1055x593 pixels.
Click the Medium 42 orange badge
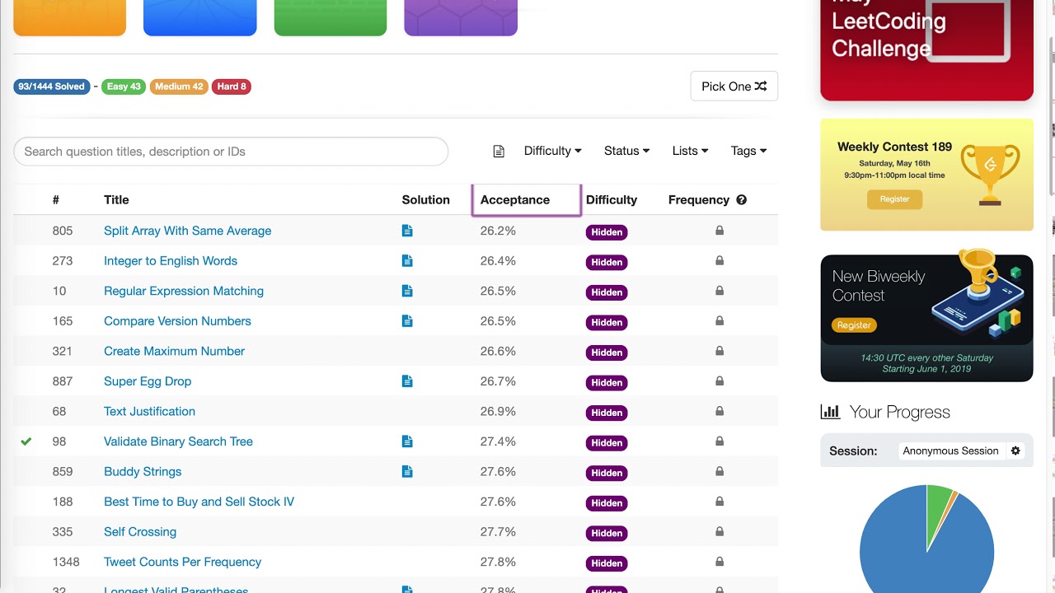179,86
